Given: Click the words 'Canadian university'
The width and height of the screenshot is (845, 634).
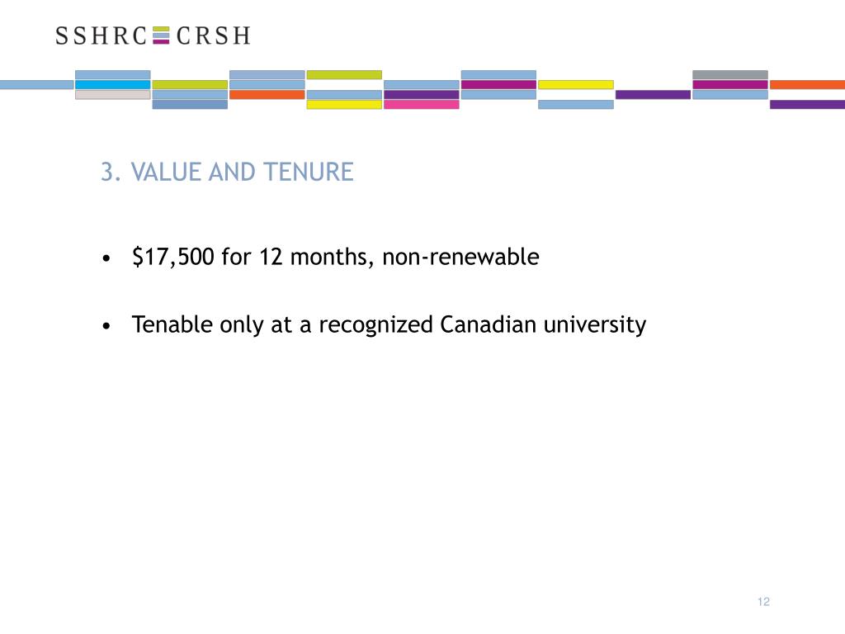Looking at the screenshot, I should click(x=543, y=325).
